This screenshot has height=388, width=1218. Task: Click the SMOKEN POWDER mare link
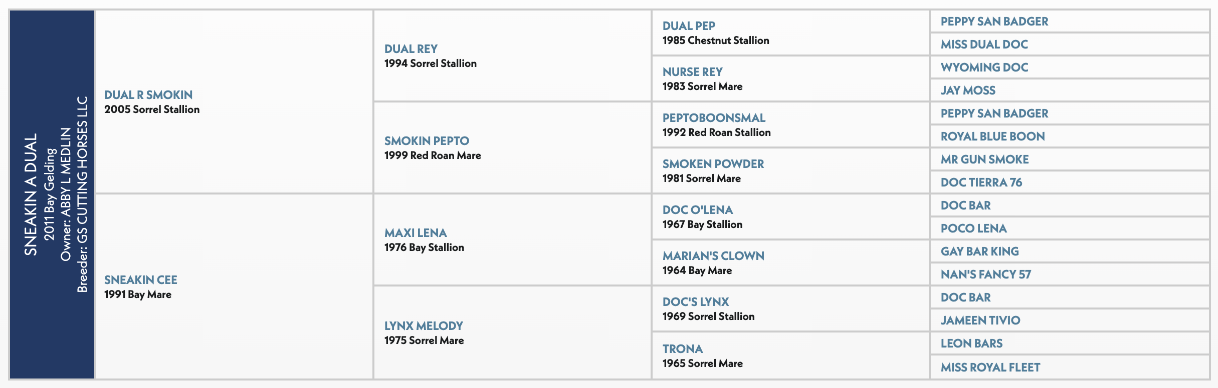click(x=713, y=164)
